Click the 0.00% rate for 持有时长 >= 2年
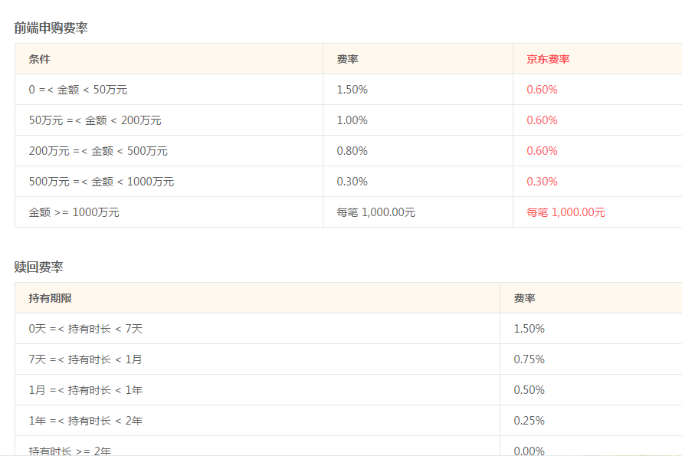This screenshot has height=456, width=682. click(x=529, y=451)
